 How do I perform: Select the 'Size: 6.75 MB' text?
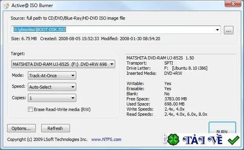(x=24, y=39)
